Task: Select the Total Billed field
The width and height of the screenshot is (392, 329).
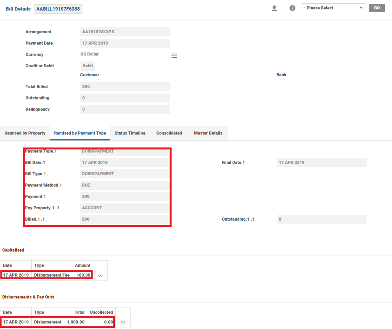Action: pos(125,87)
